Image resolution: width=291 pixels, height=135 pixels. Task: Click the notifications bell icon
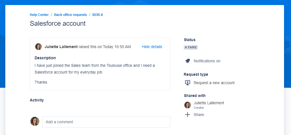pyautogui.click(x=188, y=61)
